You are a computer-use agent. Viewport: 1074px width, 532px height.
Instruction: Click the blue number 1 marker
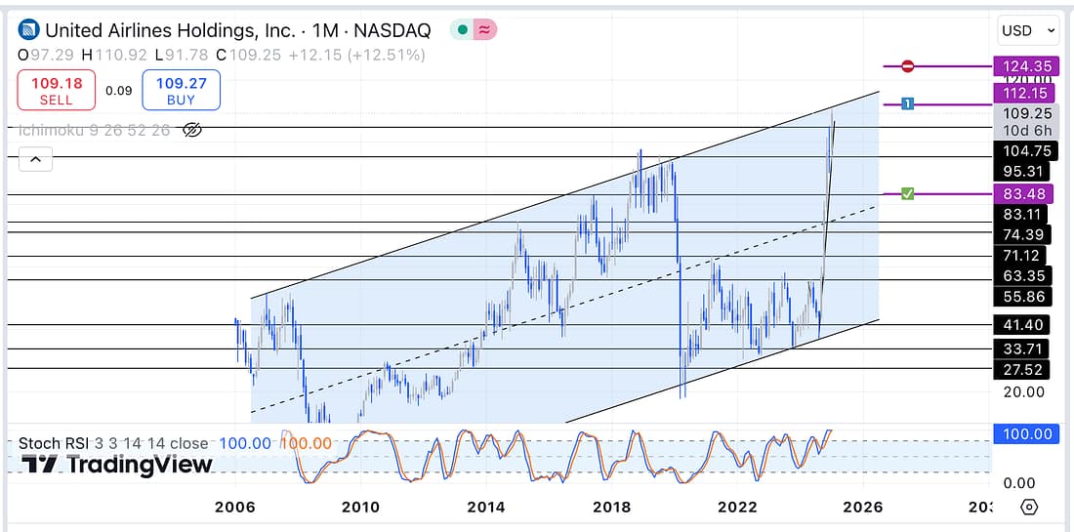click(908, 103)
